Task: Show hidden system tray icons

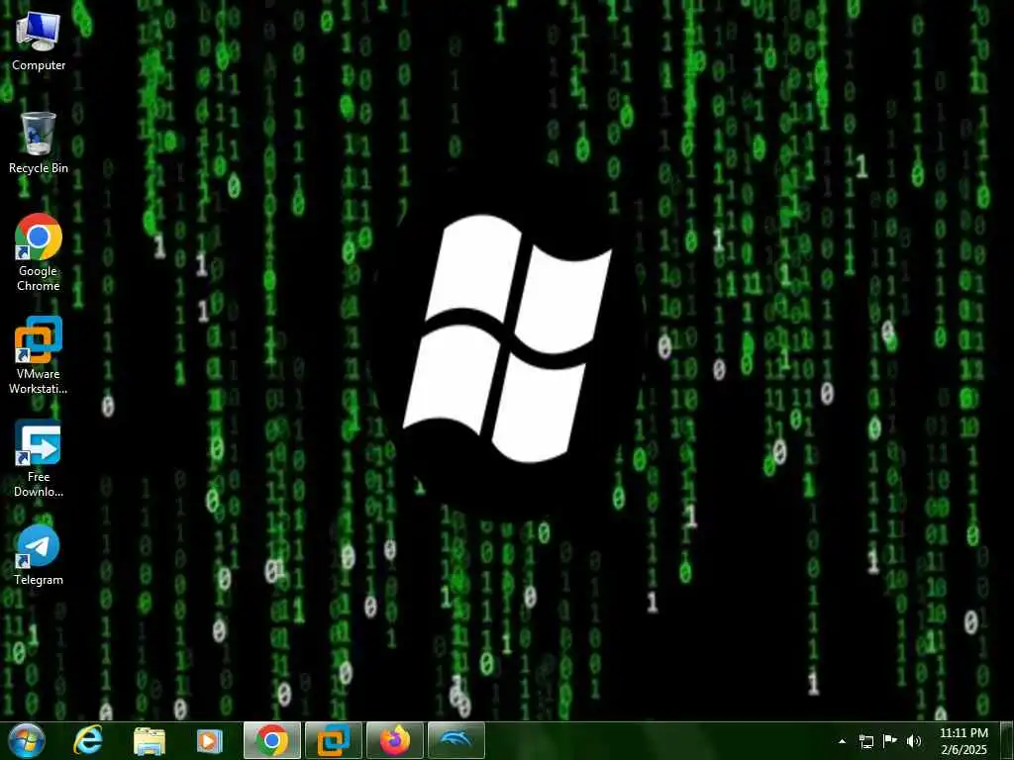Action: point(842,741)
